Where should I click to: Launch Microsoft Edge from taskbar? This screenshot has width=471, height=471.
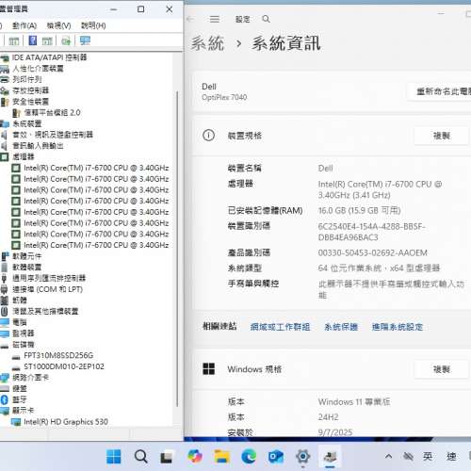point(249,456)
